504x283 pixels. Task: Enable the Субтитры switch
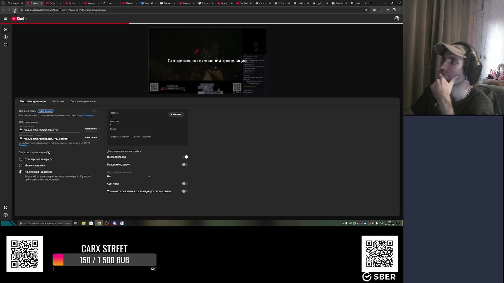tap(185, 184)
